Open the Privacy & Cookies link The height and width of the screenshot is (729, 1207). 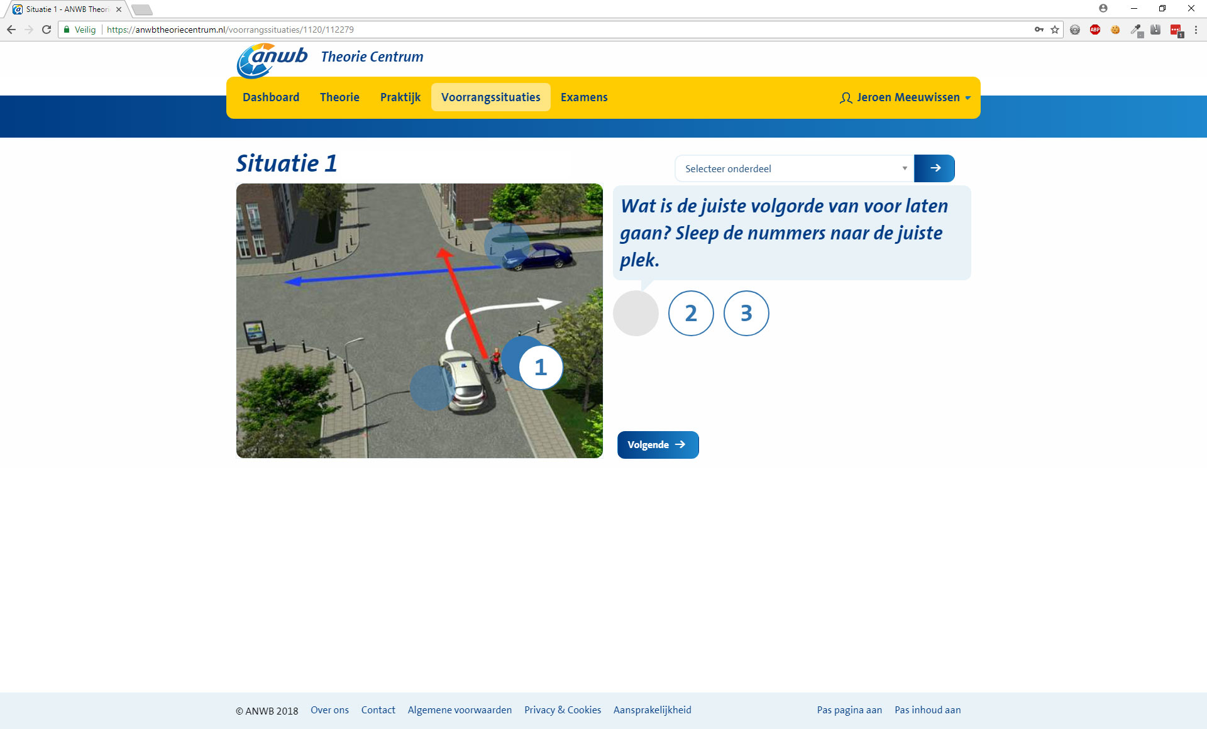(x=562, y=710)
